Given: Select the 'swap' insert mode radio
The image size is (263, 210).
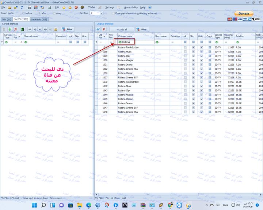Looking at the screenshot, I should (54, 13).
